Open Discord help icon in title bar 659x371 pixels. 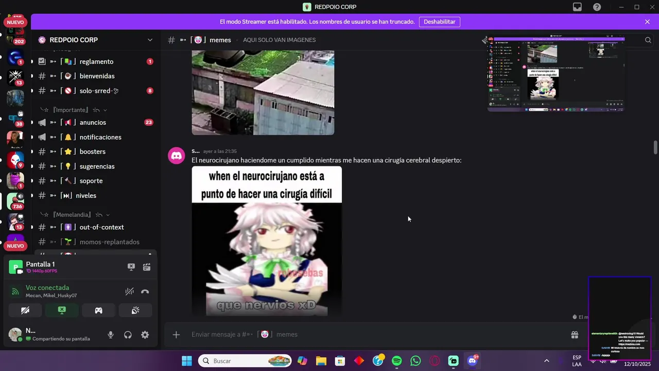(597, 7)
